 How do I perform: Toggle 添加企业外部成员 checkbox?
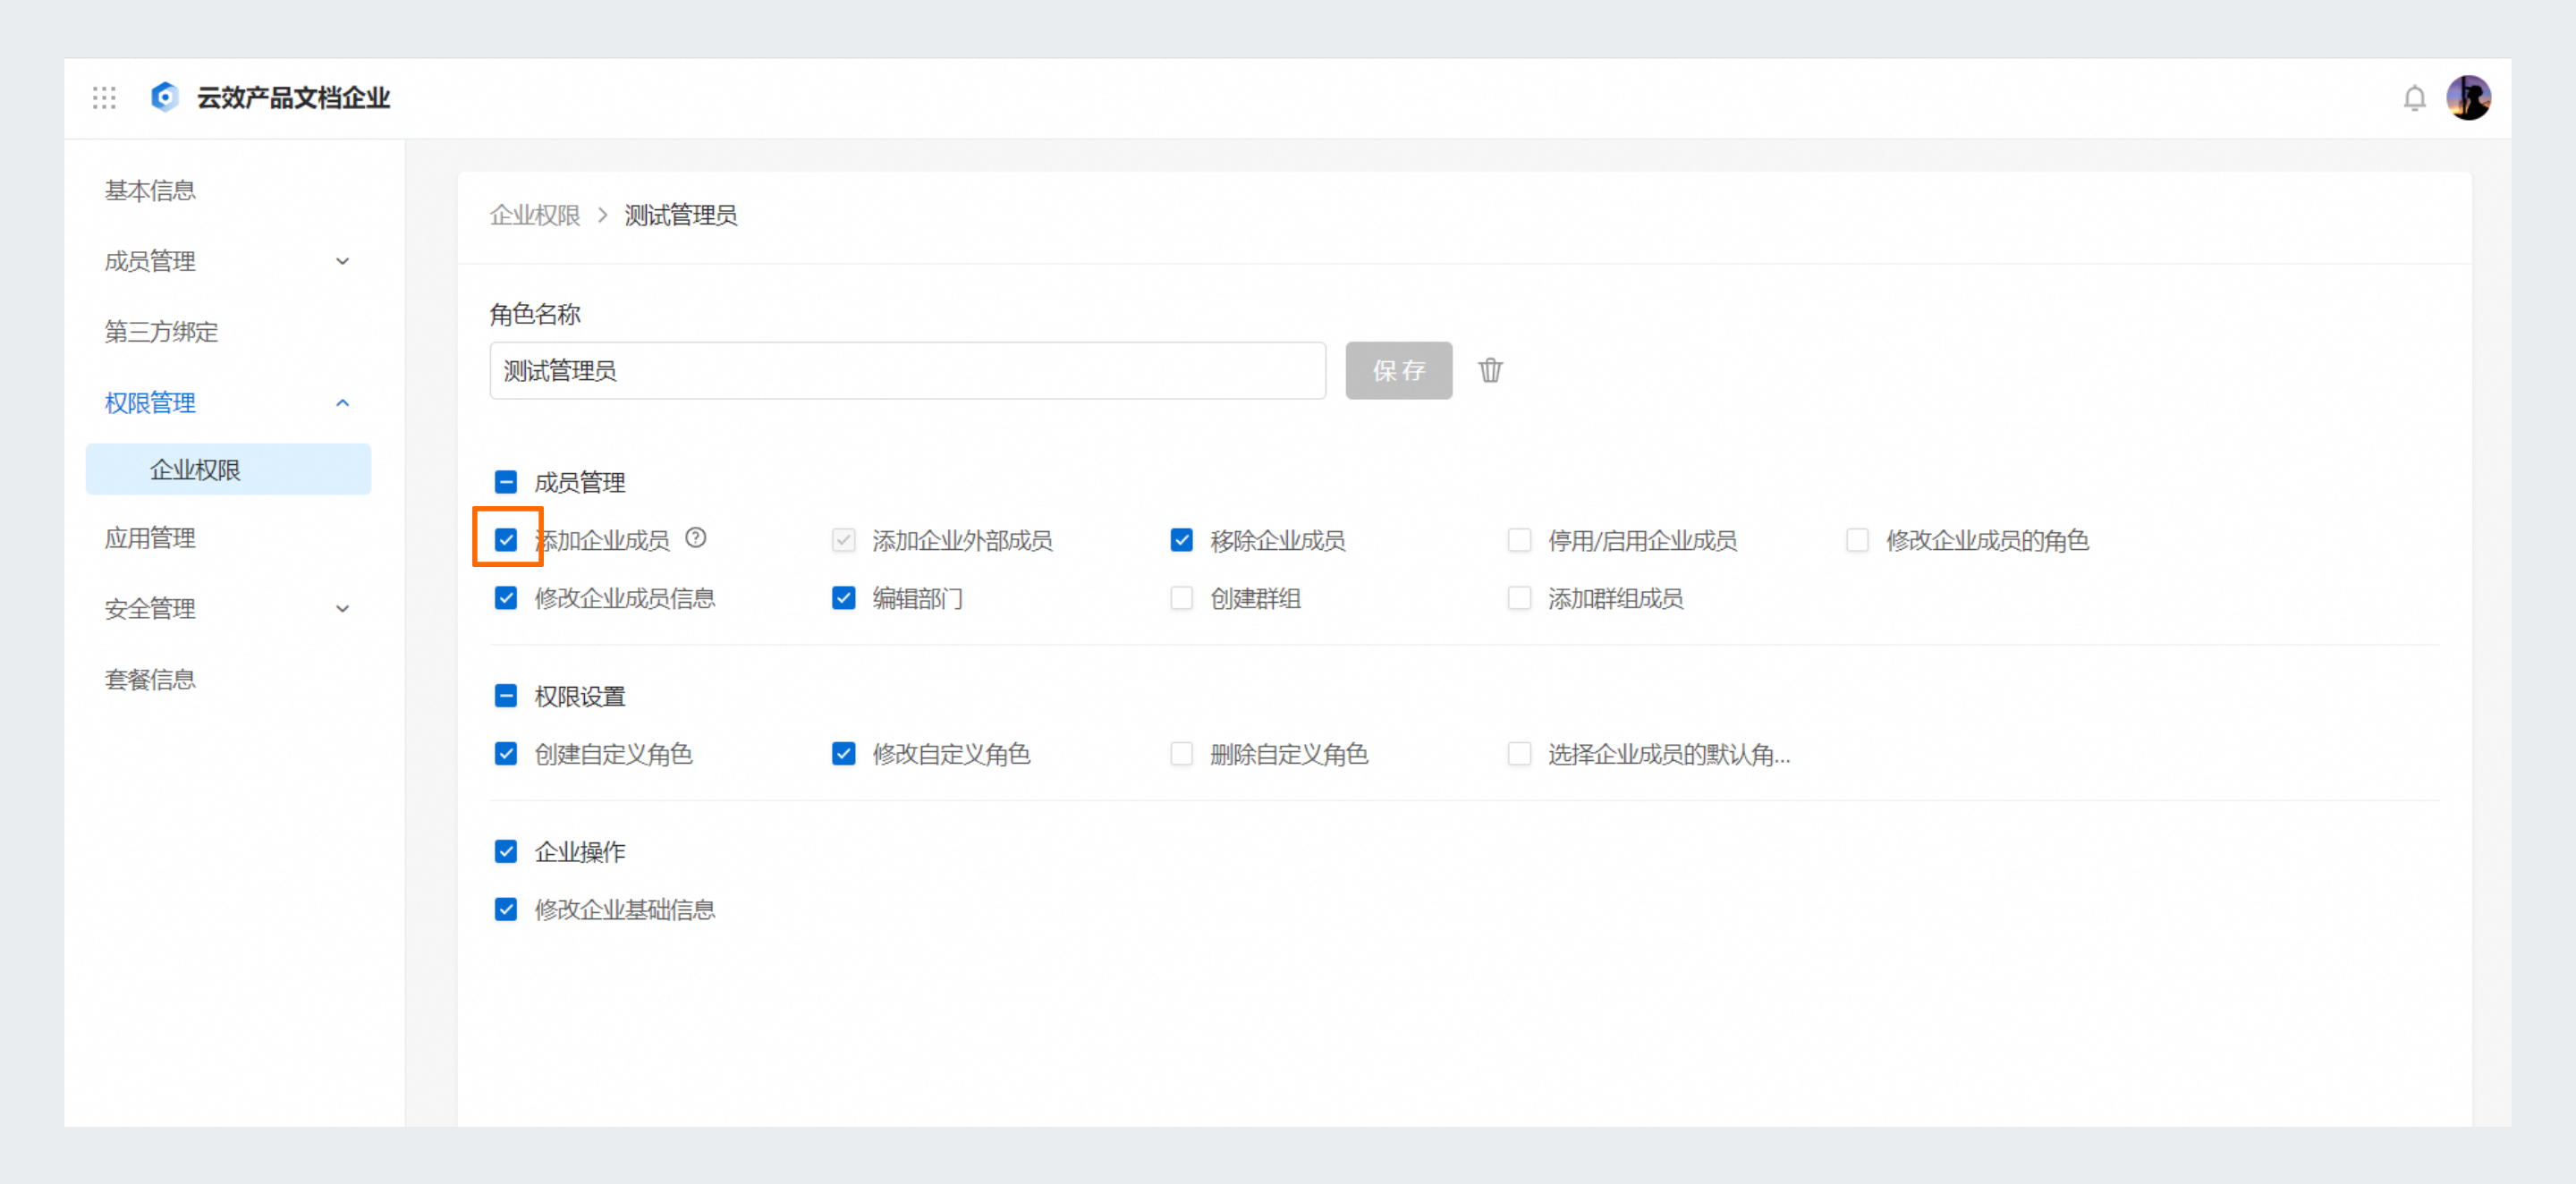(843, 540)
